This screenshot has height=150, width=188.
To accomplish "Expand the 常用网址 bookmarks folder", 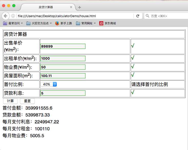I will point(86,23).
